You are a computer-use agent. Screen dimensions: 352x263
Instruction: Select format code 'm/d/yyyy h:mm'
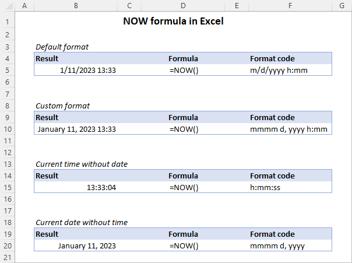click(290, 71)
